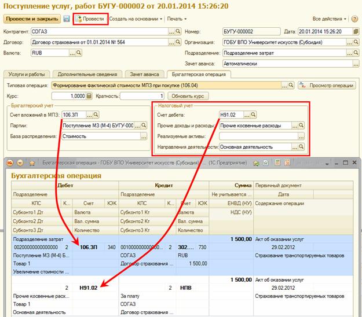Click magnifier beside account 106.3П field
This screenshot has width=362, height=317.
tap(96, 115)
